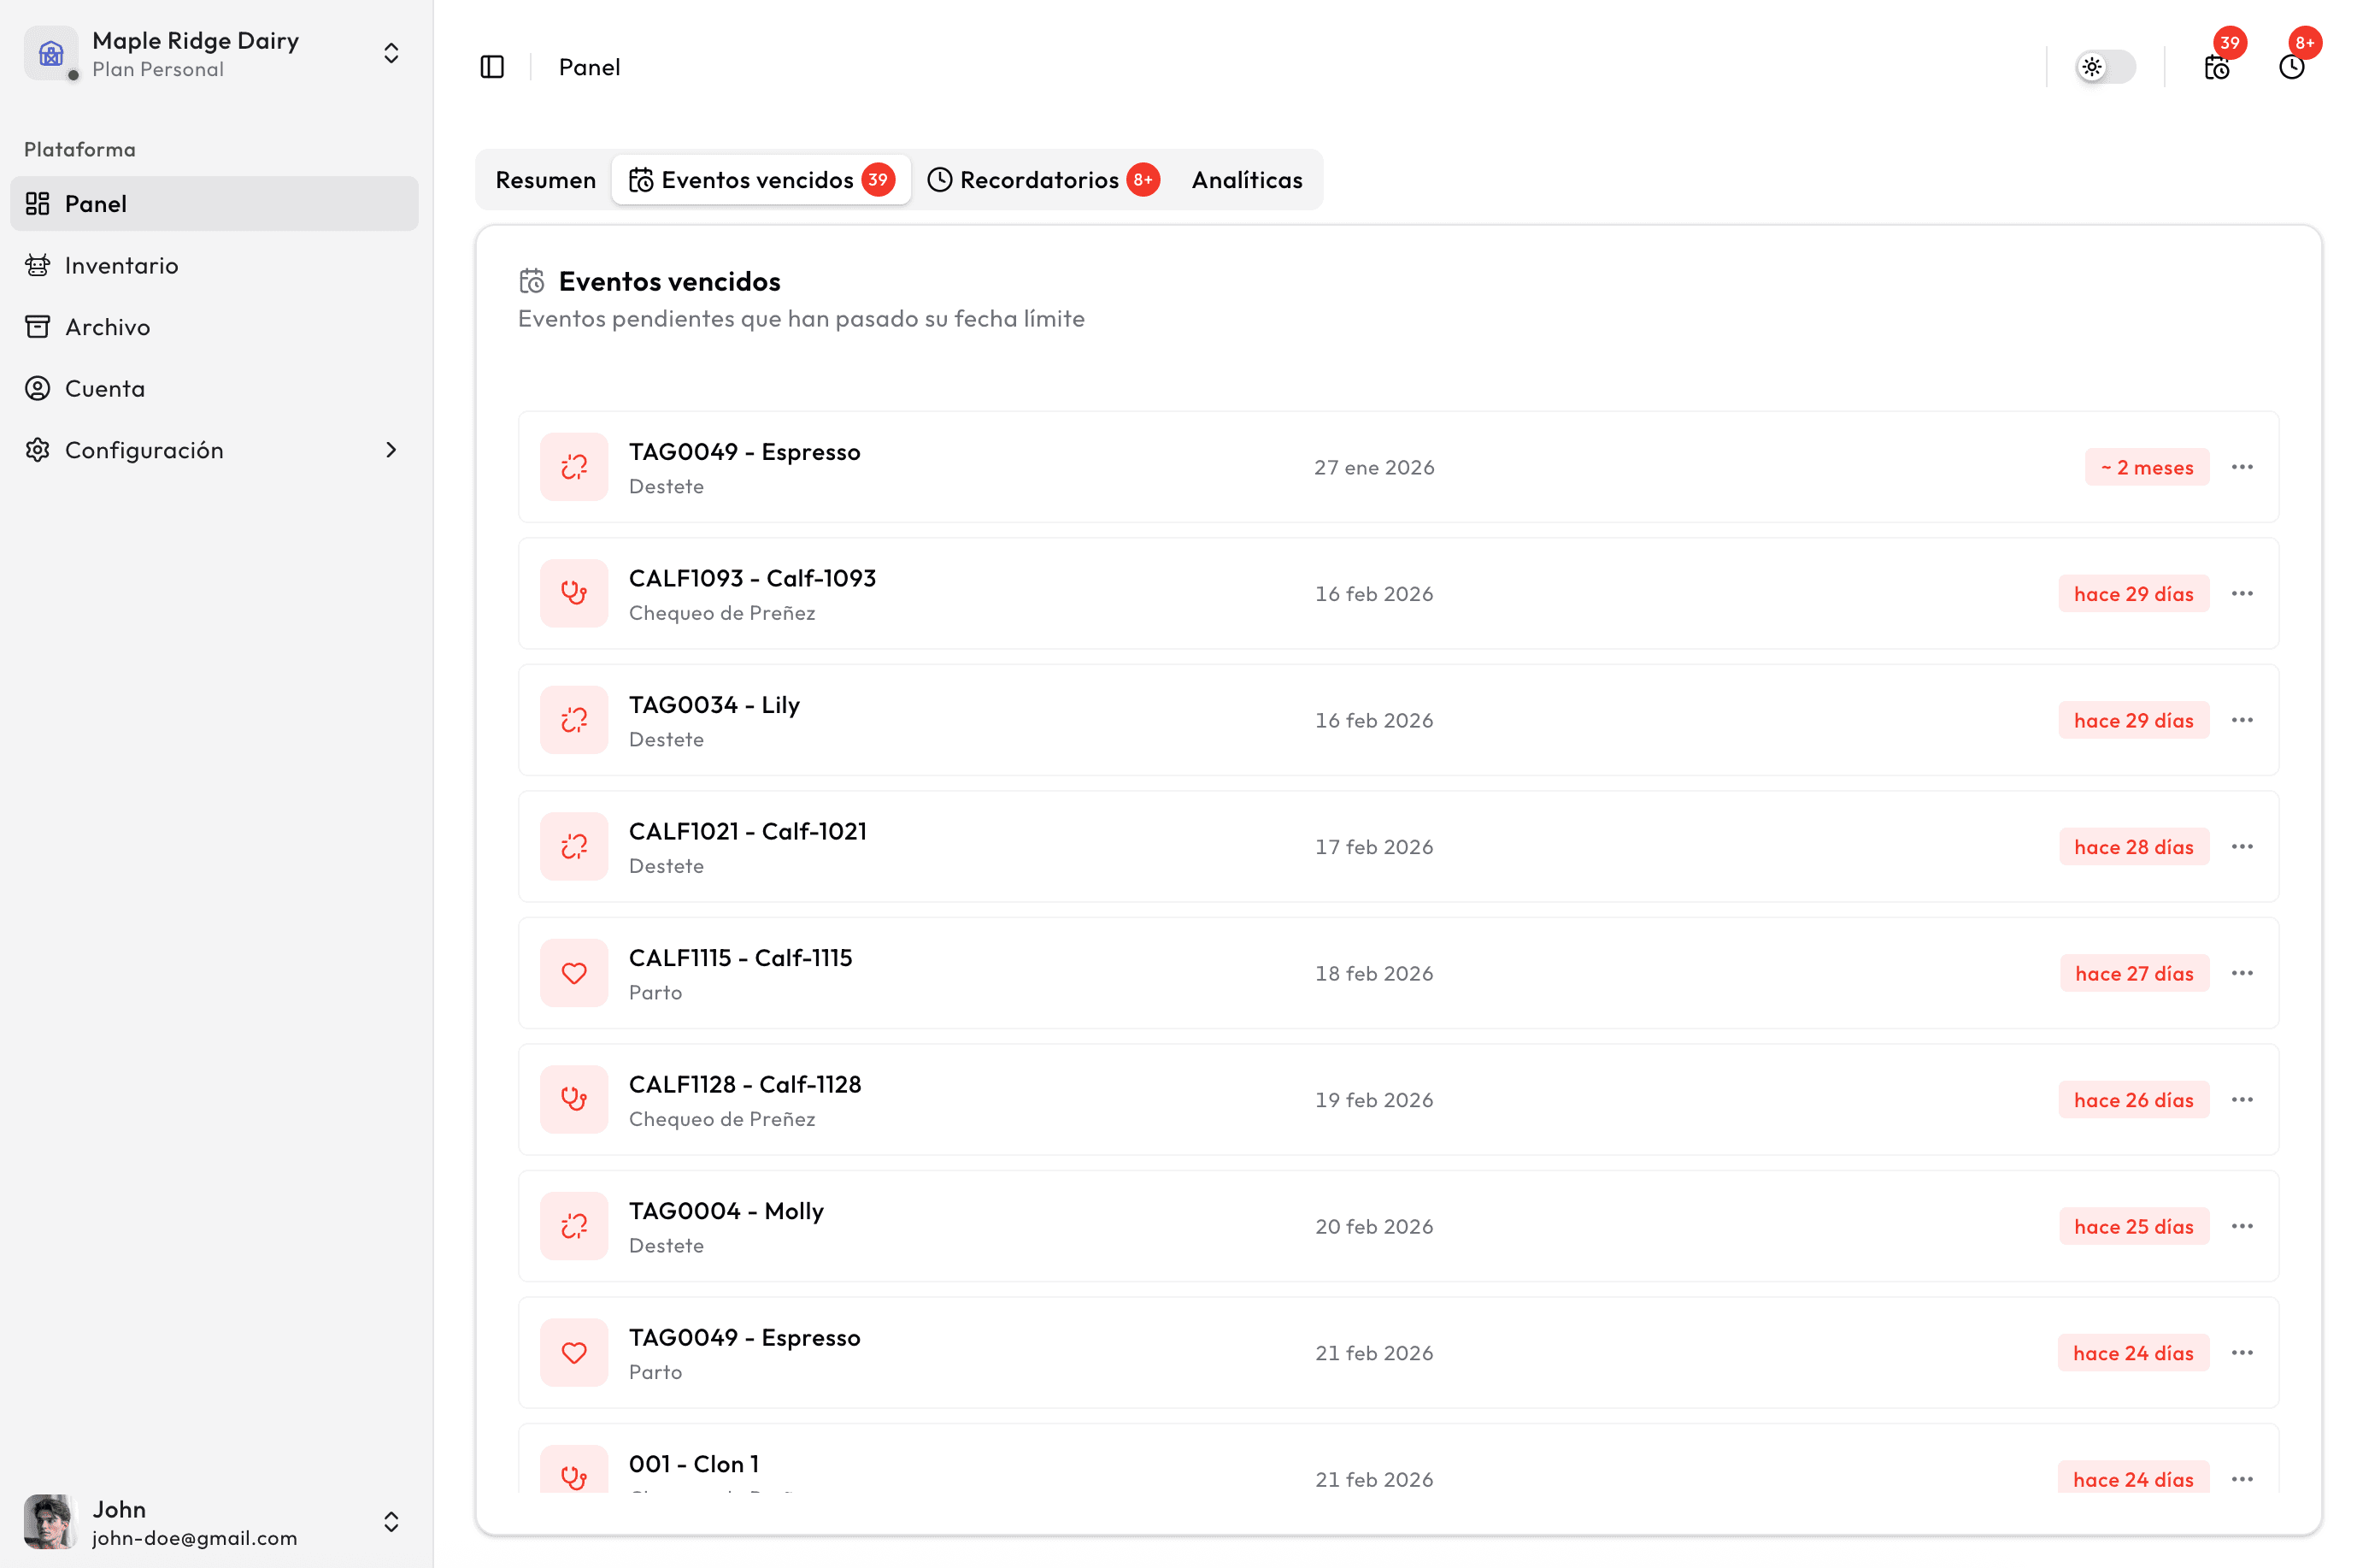The width and height of the screenshot is (2357, 1568).
Task: Go to Cuenta in the sidebar
Action: click(x=104, y=388)
